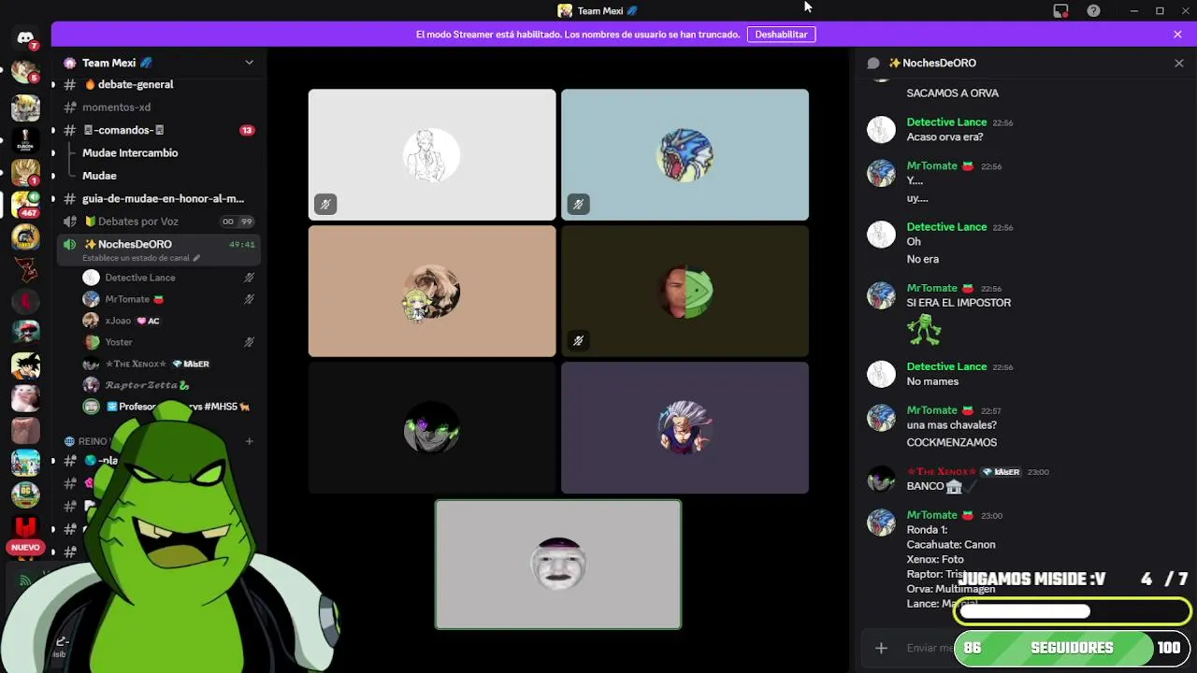This screenshot has height=673, width=1197.
Task: Click pencil icon after Establece un estado
Action: [x=196, y=258]
